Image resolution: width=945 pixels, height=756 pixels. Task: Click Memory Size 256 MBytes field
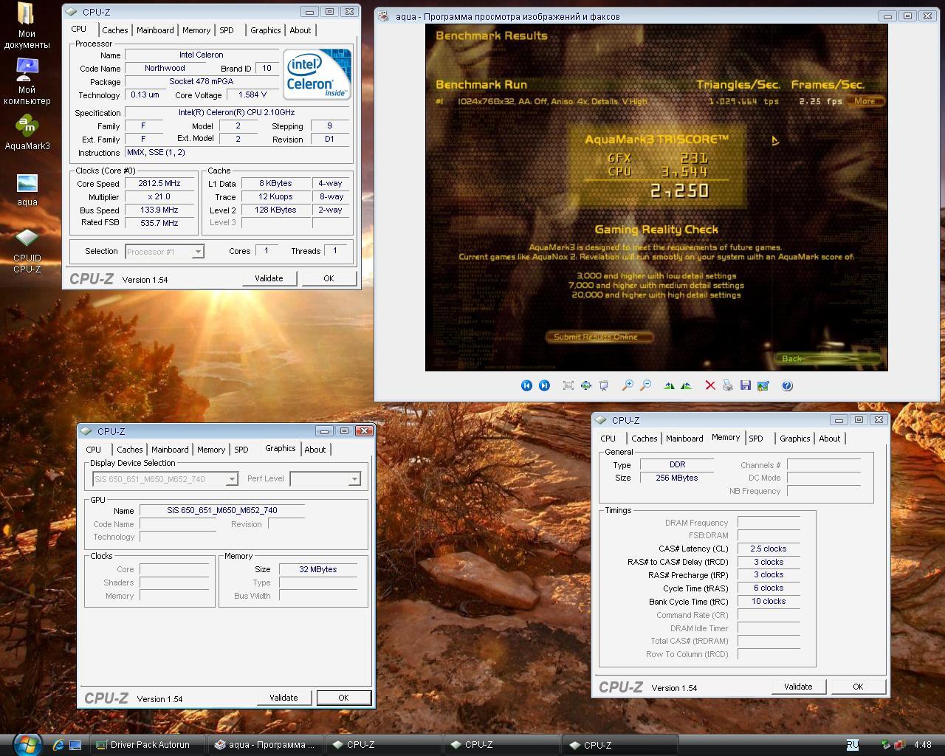(677, 478)
